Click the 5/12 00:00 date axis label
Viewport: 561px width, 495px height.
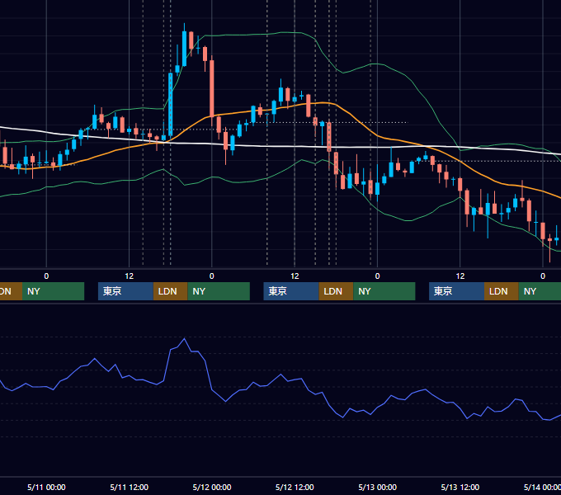212,487
